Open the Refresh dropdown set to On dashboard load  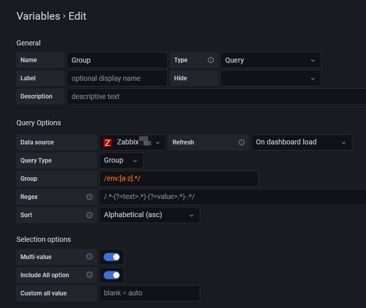pyautogui.click(x=301, y=142)
